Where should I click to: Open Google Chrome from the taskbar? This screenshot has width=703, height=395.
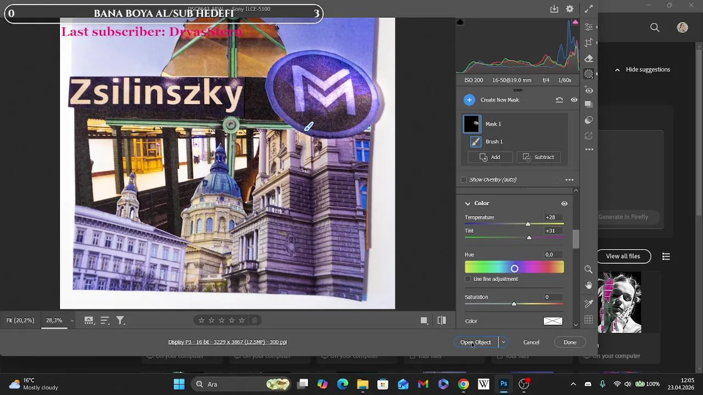(464, 384)
